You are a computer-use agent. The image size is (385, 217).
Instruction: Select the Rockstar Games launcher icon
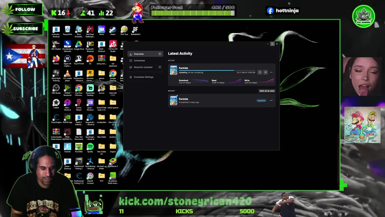tap(90, 76)
